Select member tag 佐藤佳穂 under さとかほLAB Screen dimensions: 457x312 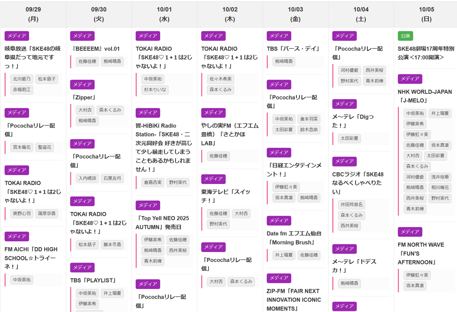(218, 156)
